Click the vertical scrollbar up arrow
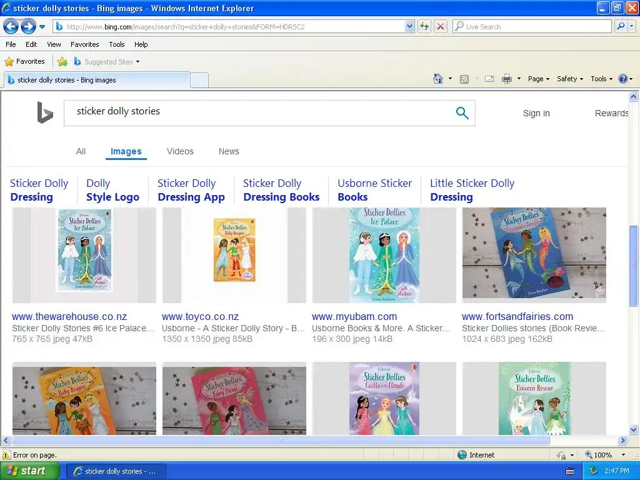Screen dimensions: 640x480 click(x=634, y=97)
